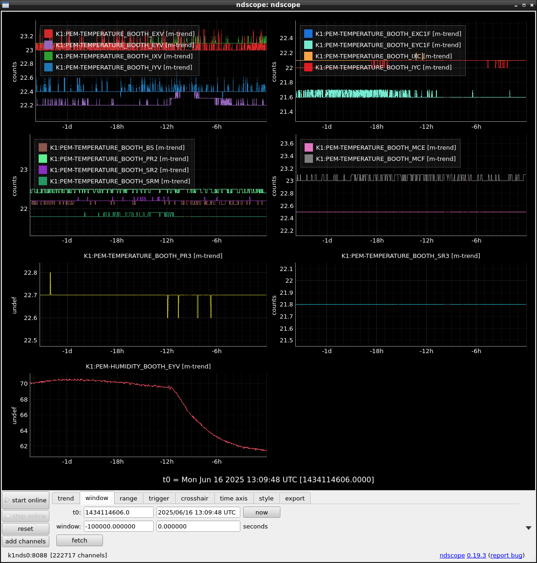Open the ndscope link in the footer

point(452,555)
